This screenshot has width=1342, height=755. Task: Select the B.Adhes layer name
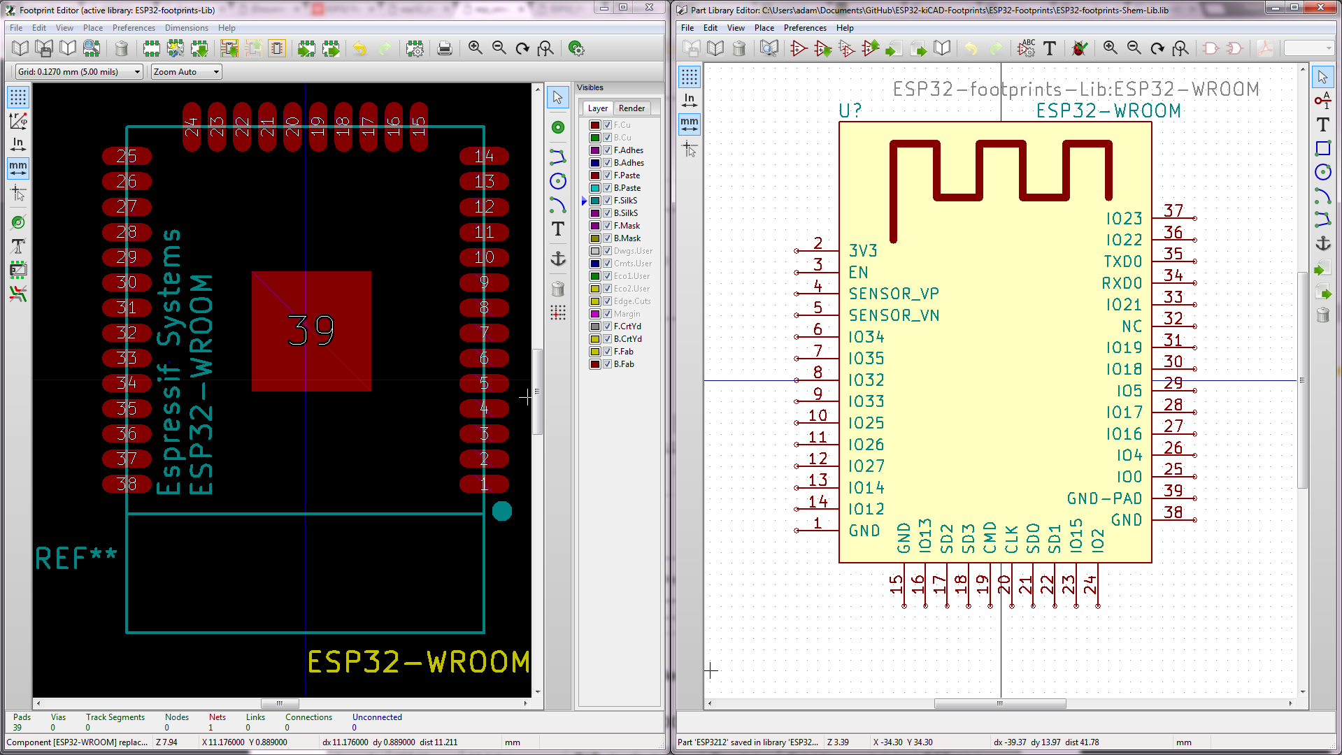coord(629,163)
